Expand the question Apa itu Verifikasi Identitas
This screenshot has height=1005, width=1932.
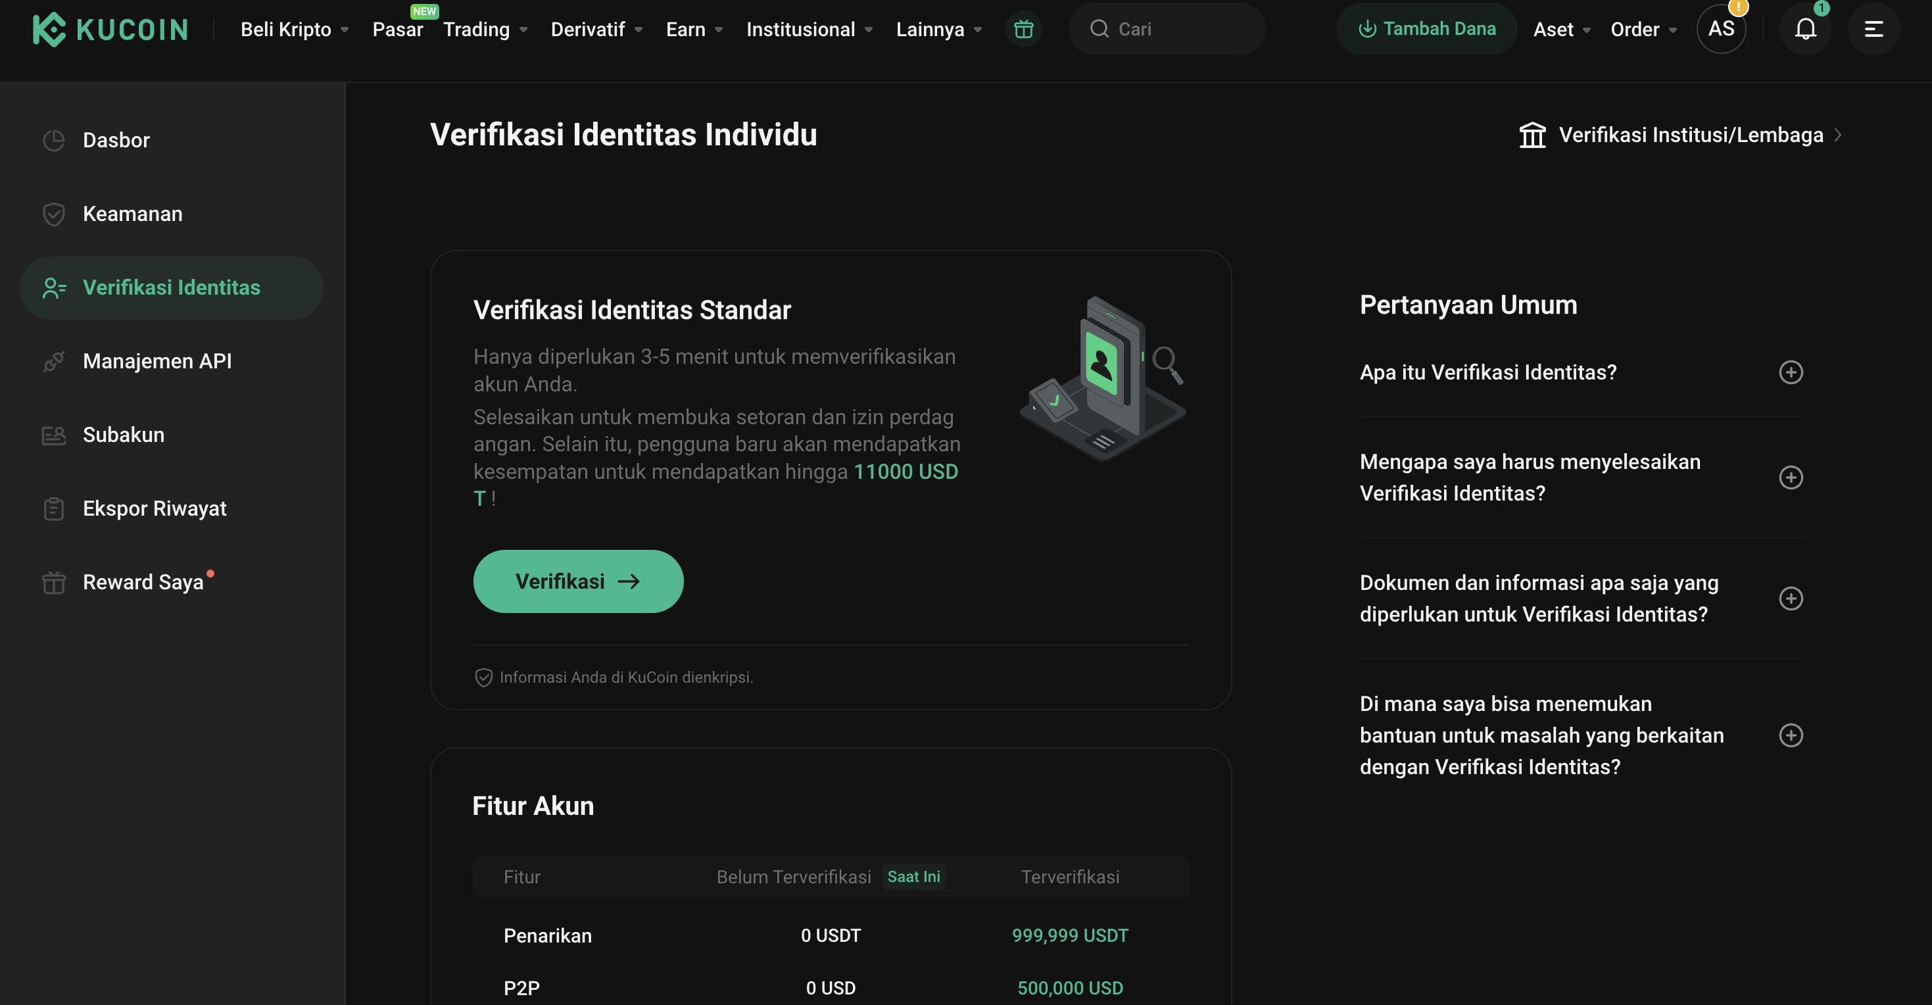[1793, 372]
